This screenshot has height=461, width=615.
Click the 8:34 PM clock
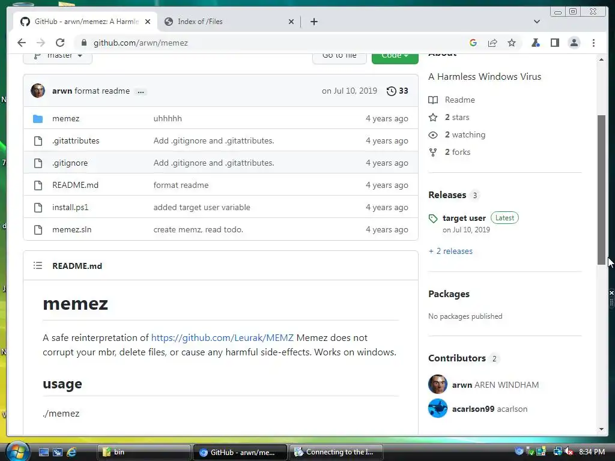592,452
